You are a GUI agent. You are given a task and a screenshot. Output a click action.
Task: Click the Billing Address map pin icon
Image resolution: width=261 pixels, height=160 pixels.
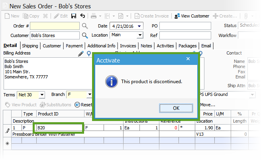pos(88,53)
